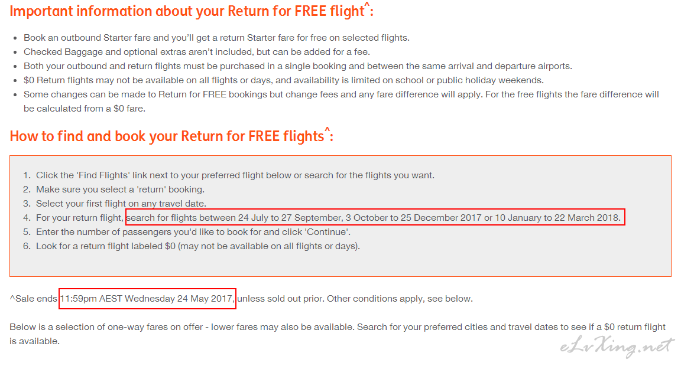The height and width of the screenshot is (366, 681).
Task: Click the caret symbol after 'FREE flights' heading
Action: pyautogui.click(x=327, y=129)
